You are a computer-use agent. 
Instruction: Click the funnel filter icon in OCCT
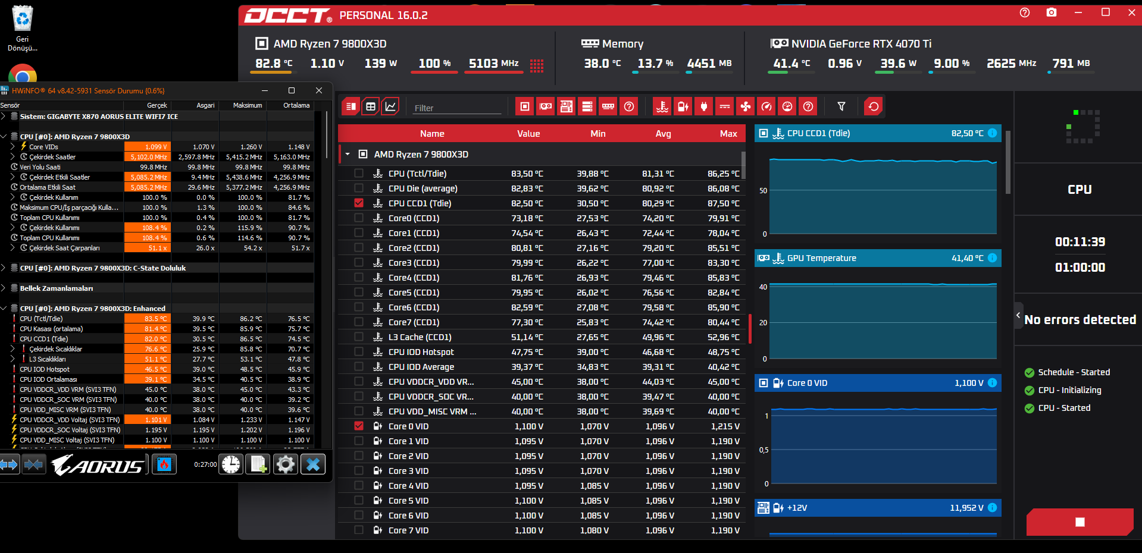pos(841,106)
